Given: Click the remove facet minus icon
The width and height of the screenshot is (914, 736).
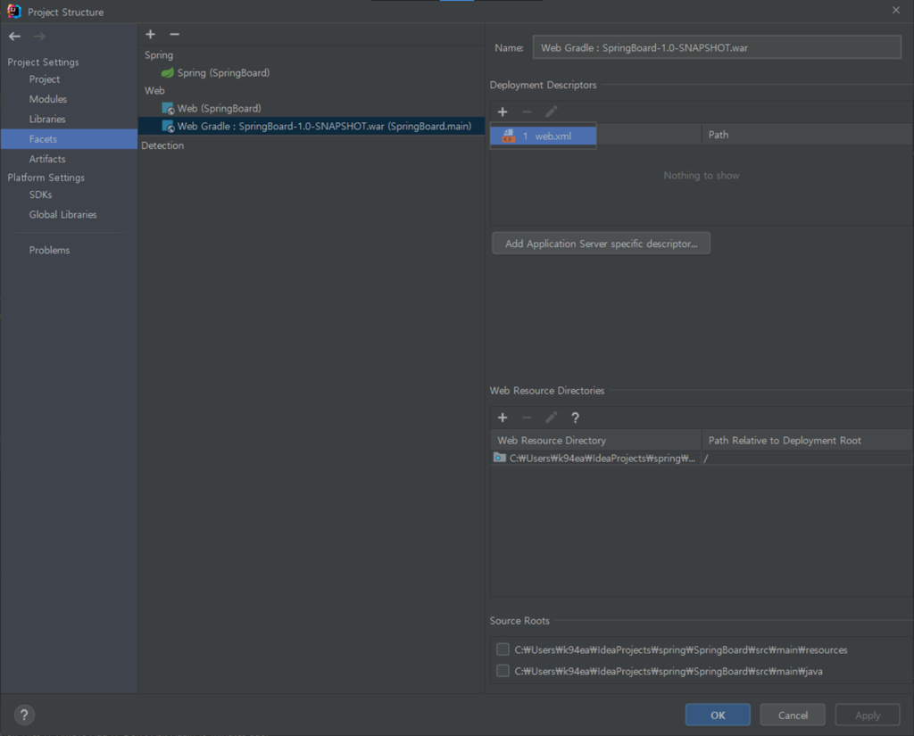Looking at the screenshot, I should 174,34.
